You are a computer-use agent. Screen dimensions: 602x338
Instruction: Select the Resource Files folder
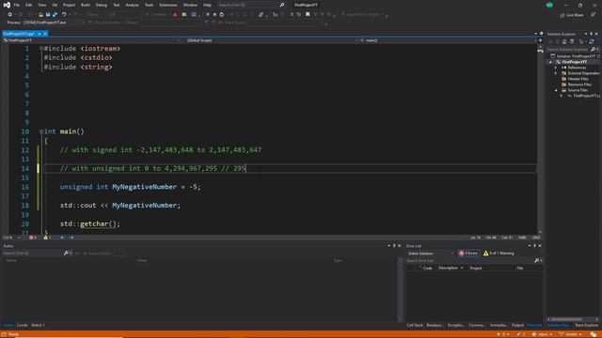pyautogui.click(x=579, y=84)
